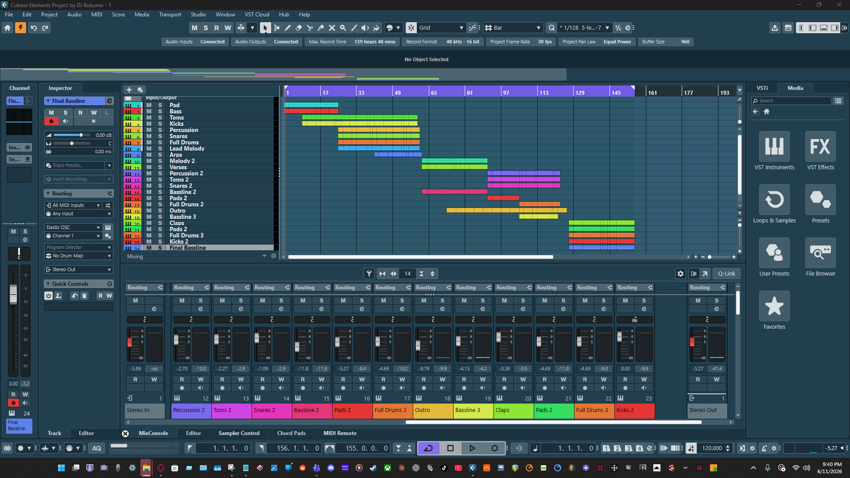Image resolution: width=850 pixels, height=478 pixels.
Task: Open the All MIDI Inputs dropdown
Action: pos(73,206)
